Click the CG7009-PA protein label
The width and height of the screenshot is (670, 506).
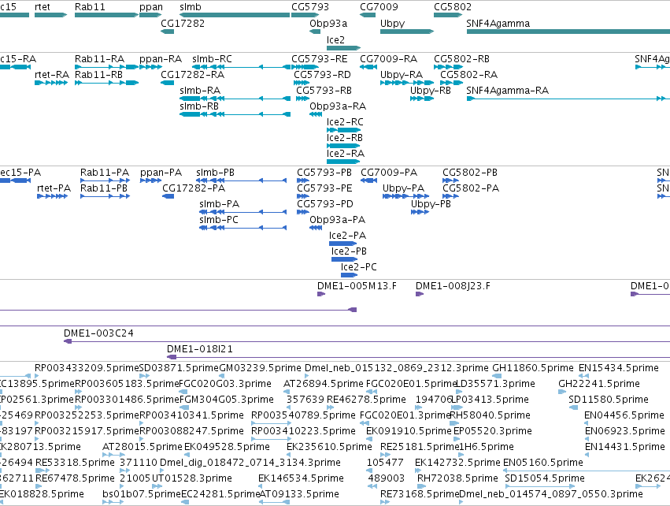point(389,173)
